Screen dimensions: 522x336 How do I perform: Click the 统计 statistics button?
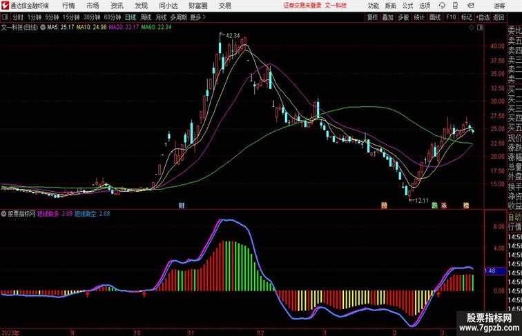[419, 17]
